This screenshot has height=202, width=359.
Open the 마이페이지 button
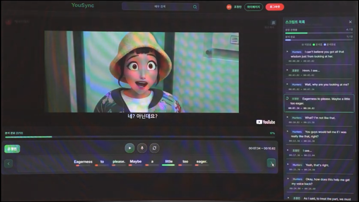click(x=253, y=7)
